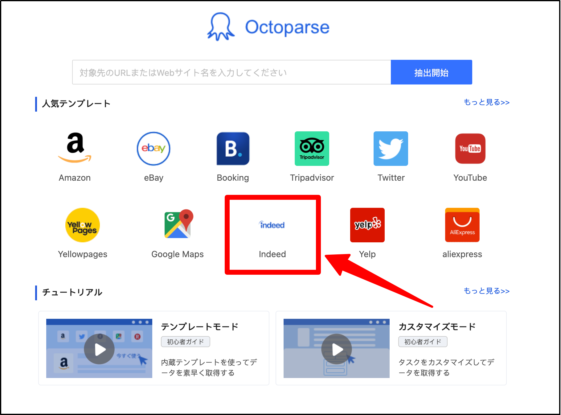This screenshot has height=415, width=561.
Task: Click the Twitter text label
Action: (x=391, y=178)
